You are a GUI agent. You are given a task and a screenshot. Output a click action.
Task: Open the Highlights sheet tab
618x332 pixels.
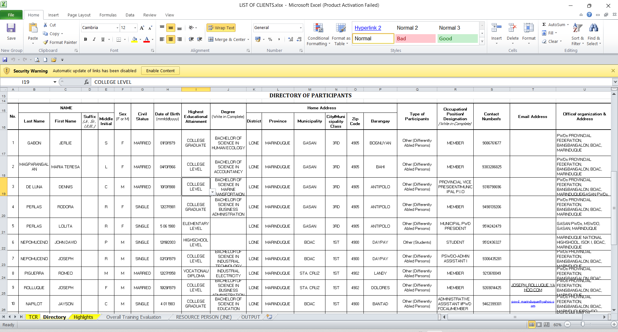coord(83,317)
